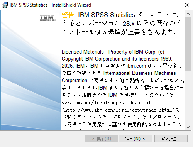
Task: Close the InstallShield Wizard window
Action: tap(187, 5)
